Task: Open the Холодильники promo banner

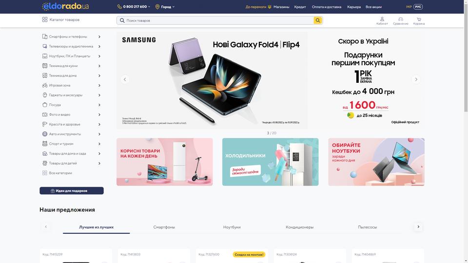Action: (271, 162)
